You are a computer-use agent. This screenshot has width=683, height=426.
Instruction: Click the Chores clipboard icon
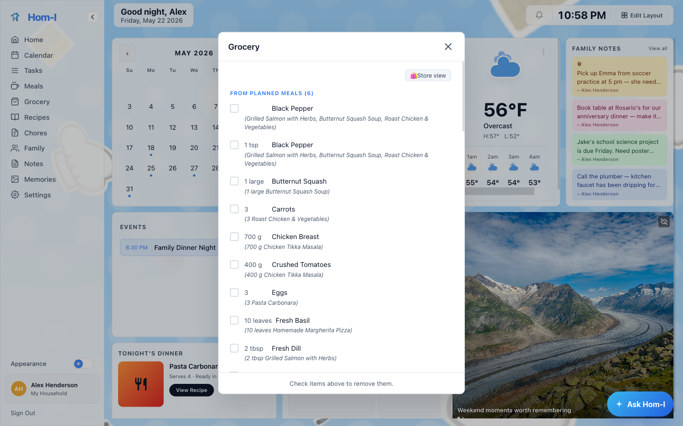[x=15, y=133]
